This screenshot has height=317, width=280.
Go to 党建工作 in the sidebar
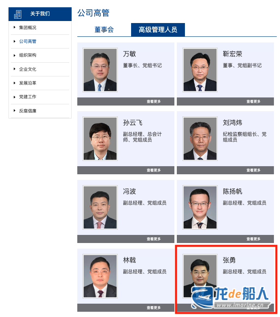pos(28,97)
